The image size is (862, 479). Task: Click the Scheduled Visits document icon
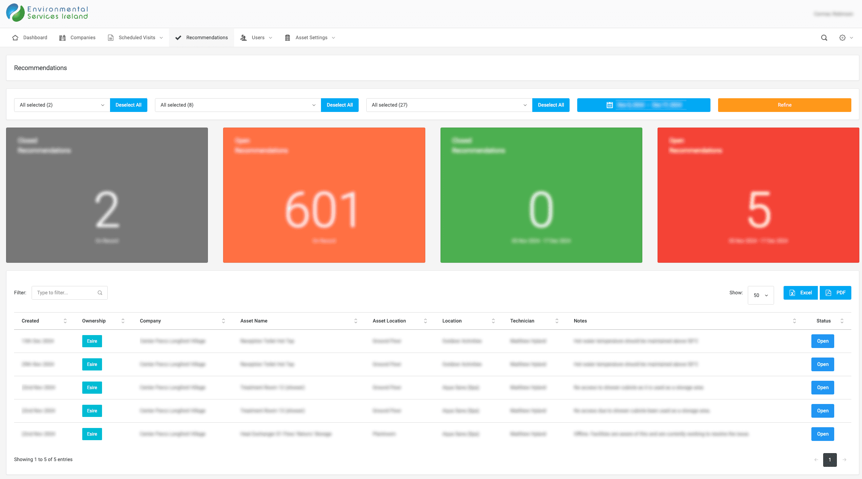coord(111,38)
